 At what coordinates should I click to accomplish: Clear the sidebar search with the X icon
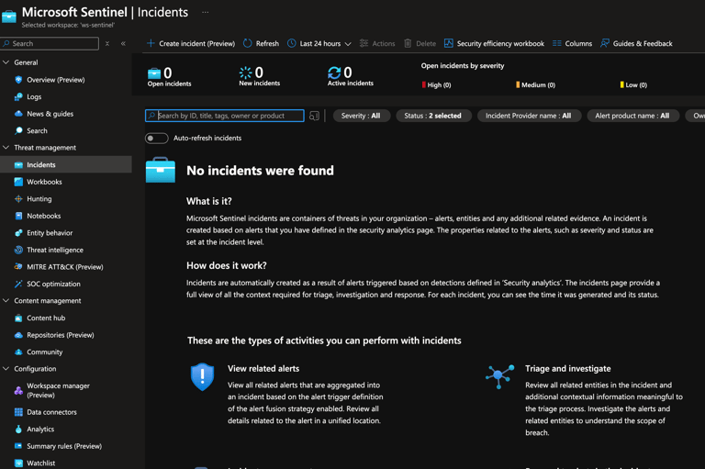click(x=107, y=44)
